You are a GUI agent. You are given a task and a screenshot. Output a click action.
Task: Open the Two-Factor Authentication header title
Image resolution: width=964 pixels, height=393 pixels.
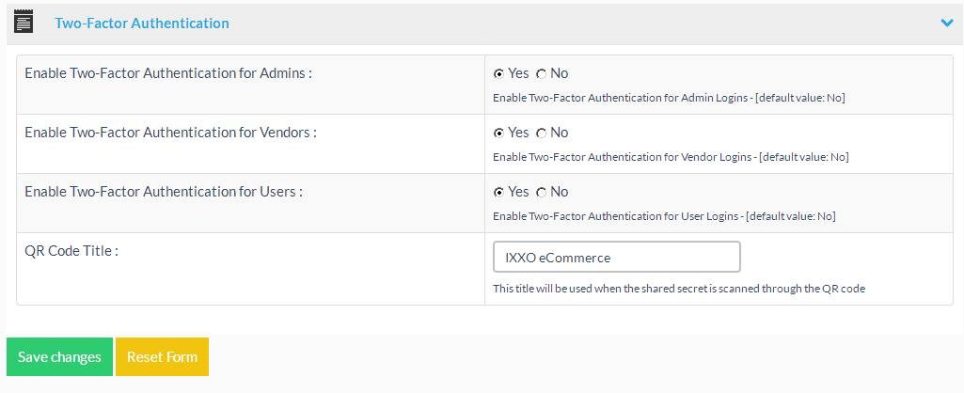142,23
